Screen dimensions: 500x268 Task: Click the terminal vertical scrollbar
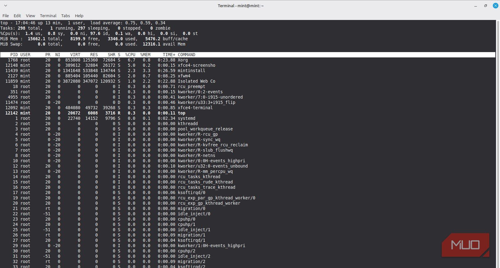coord(498,144)
